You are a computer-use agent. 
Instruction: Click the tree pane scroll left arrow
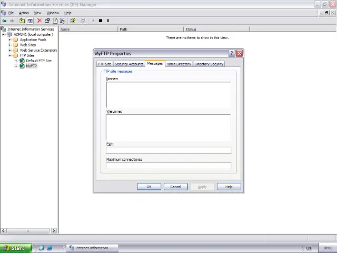coord(3,231)
